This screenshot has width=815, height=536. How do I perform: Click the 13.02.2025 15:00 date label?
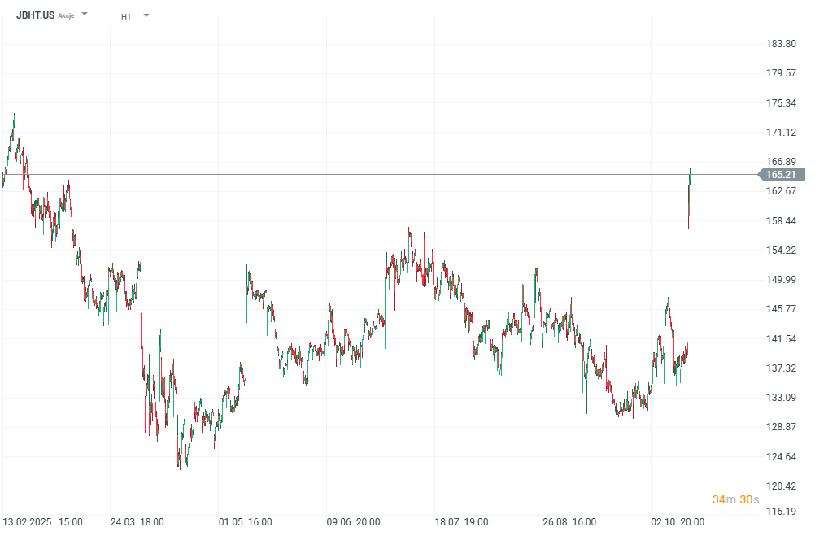[42, 521]
